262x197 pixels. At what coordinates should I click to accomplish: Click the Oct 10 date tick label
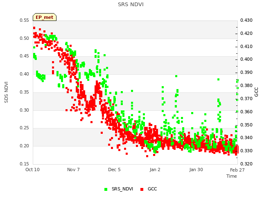coord(32,170)
